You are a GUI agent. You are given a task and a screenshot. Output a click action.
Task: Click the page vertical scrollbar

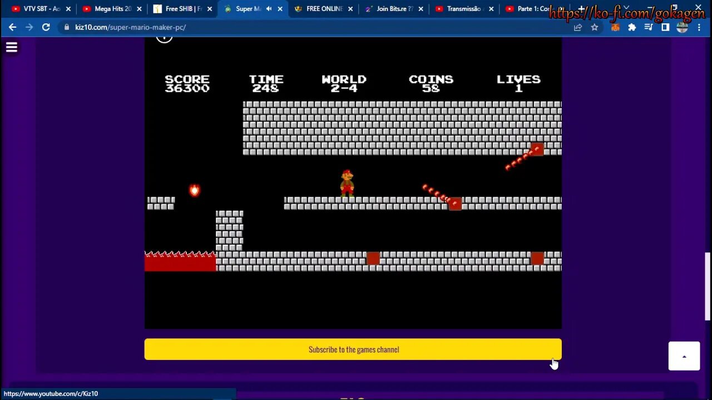point(708,286)
